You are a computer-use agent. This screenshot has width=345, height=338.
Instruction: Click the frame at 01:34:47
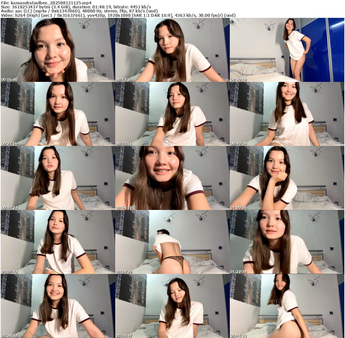(172, 306)
